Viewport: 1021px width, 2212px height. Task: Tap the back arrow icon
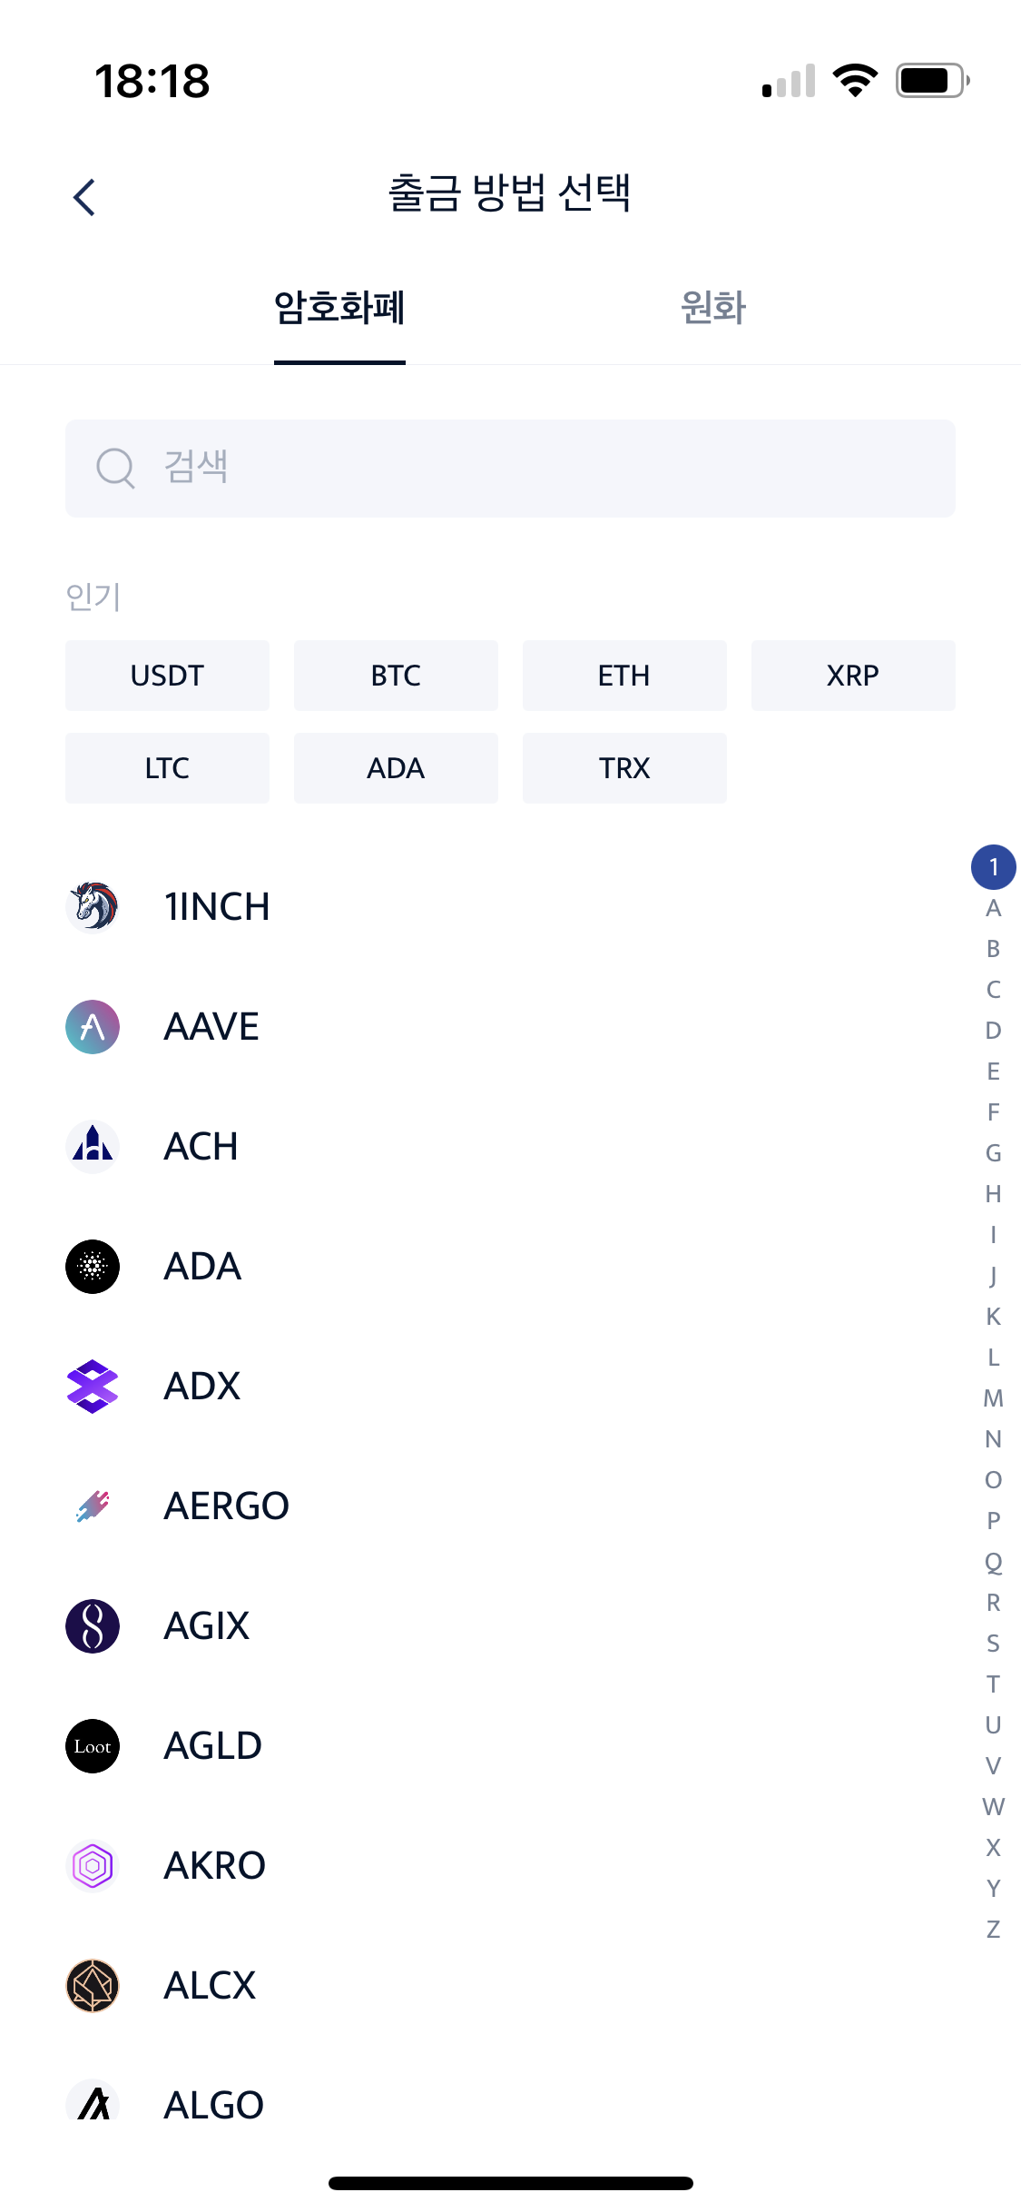point(84,196)
